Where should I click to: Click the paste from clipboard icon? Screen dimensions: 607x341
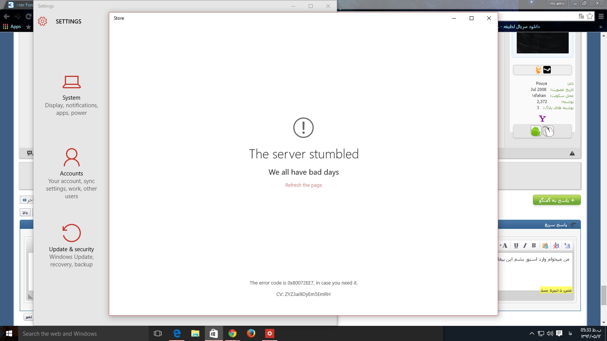point(545,246)
